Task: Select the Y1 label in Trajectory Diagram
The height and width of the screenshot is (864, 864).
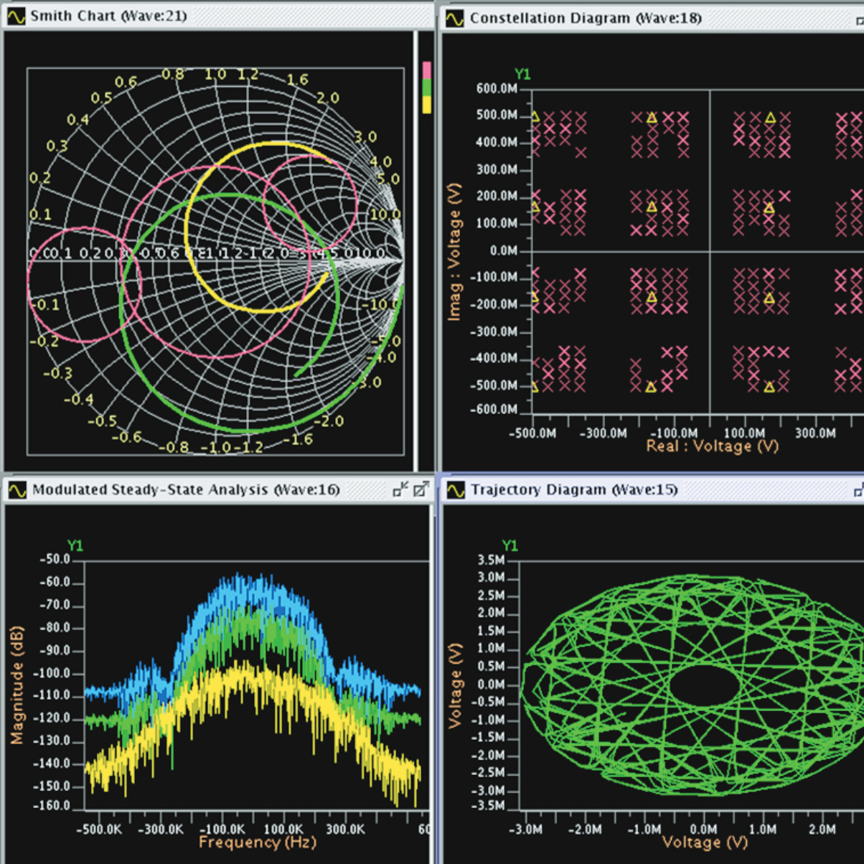Action: coord(510,546)
